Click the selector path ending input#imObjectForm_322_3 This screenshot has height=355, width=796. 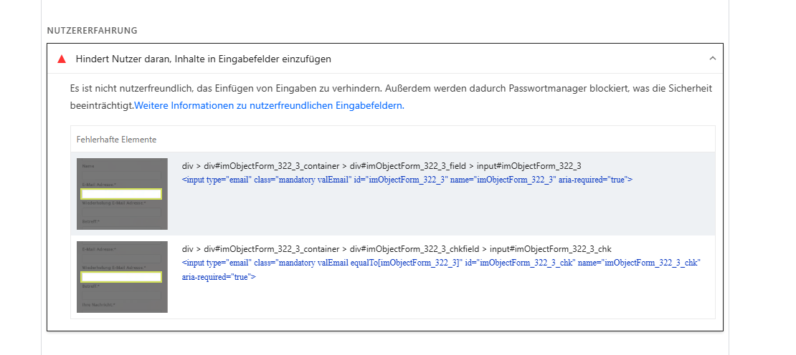[x=382, y=166]
